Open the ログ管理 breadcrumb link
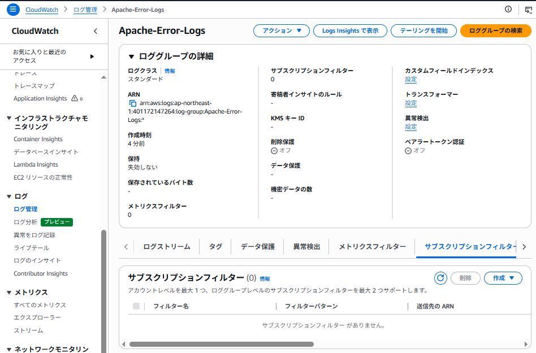The height and width of the screenshot is (353, 536). pos(85,10)
